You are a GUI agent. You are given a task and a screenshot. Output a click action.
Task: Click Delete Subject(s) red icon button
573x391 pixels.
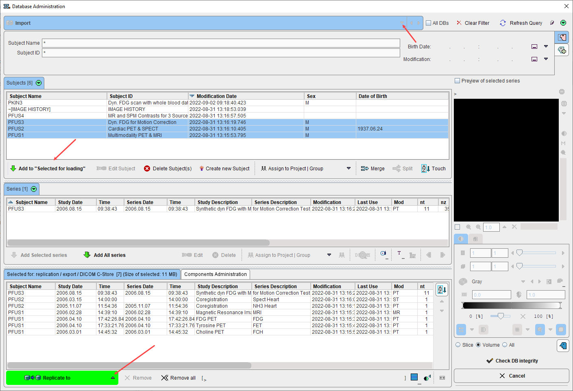coord(168,169)
